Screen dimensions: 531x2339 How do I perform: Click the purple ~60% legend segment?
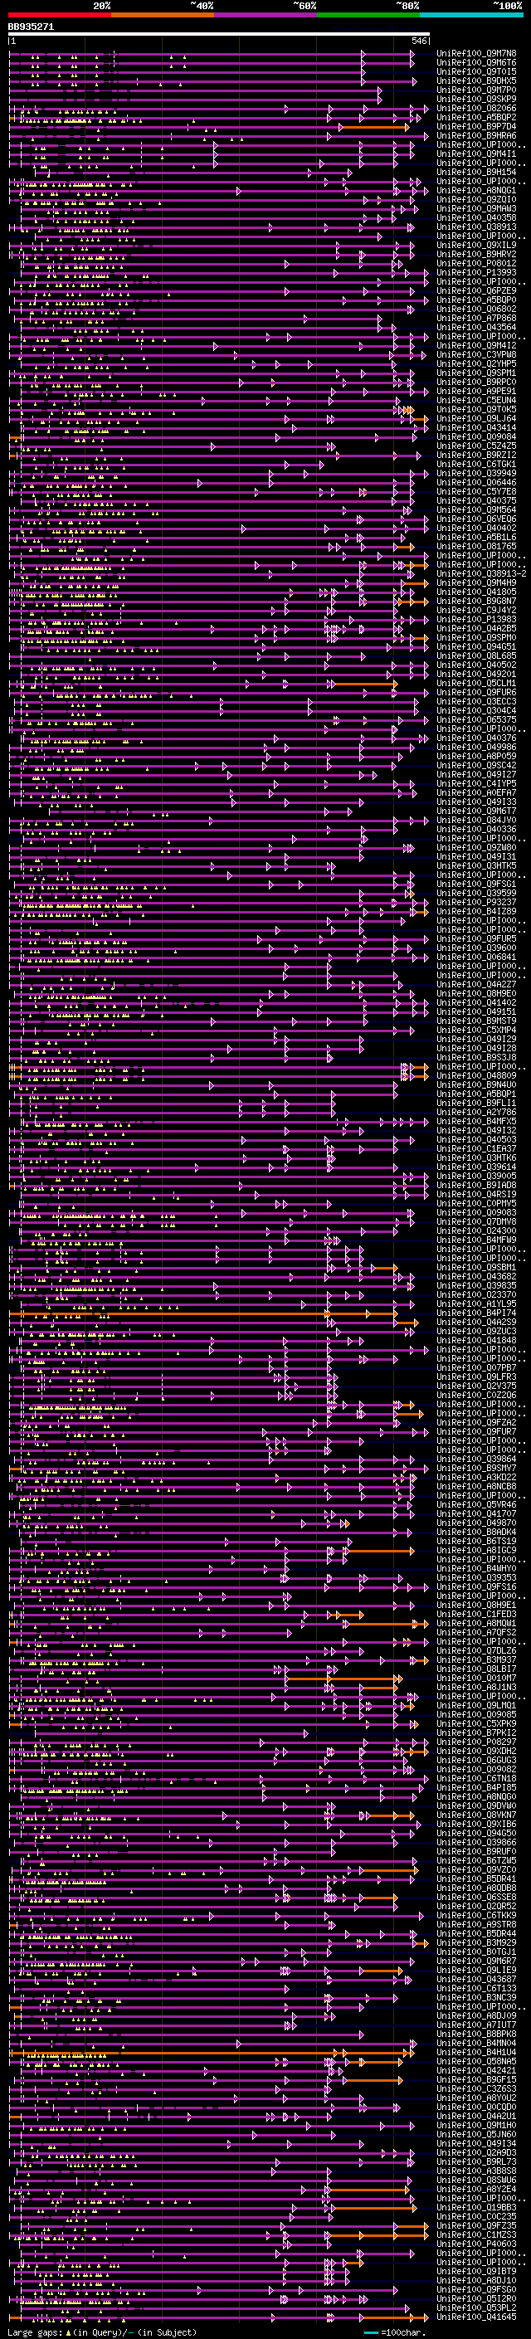(x=266, y=15)
